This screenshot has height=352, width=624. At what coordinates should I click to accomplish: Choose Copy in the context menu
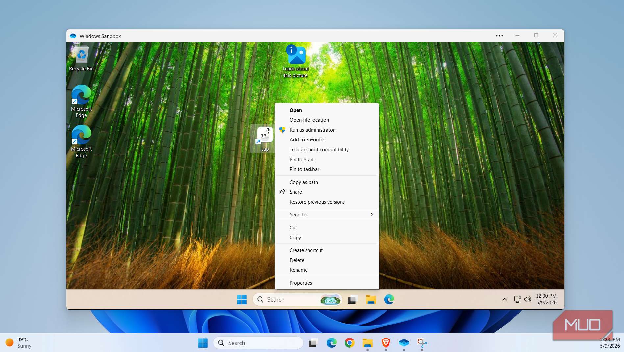point(327,238)
